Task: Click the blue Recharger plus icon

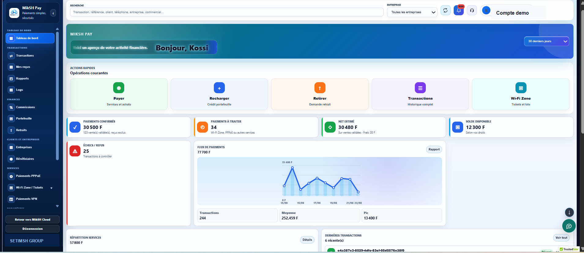Action: 219,88
